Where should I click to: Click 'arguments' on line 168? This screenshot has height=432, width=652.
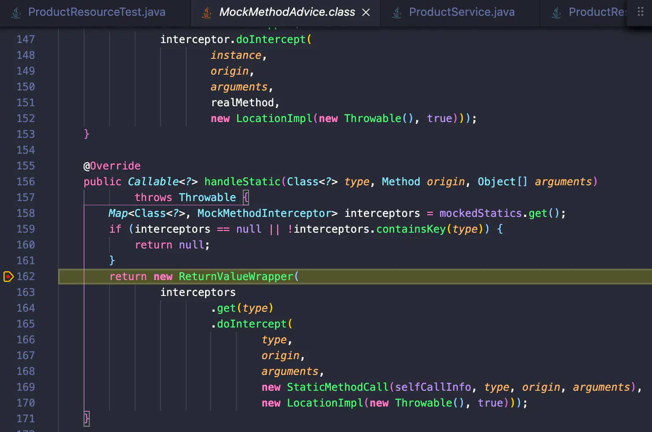(290, 371)
